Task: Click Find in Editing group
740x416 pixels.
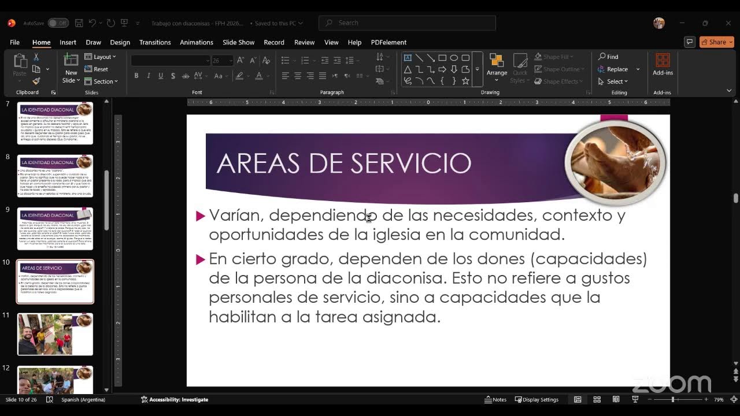Action: point(608,57)
